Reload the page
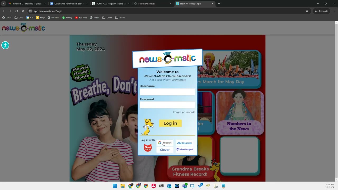 point(16,11)
